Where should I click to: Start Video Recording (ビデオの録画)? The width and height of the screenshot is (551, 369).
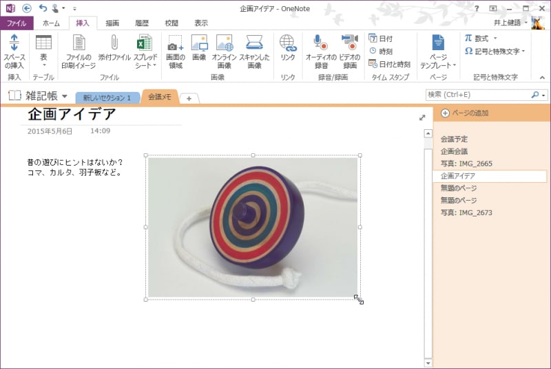click(x=350, y=51)
